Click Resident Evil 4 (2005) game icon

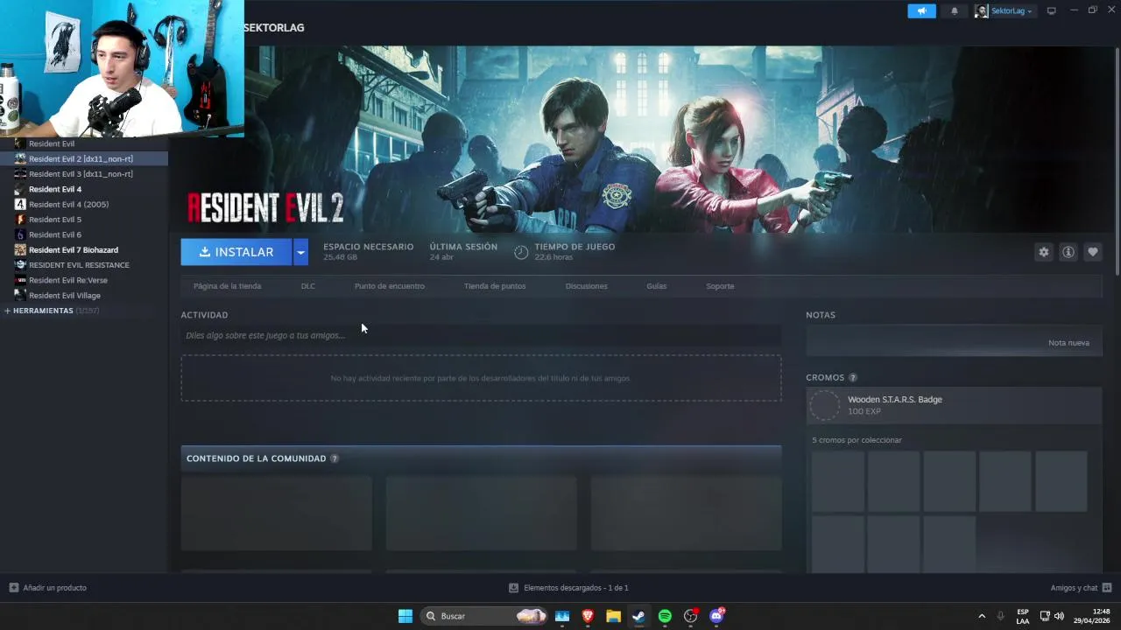[20, 204]
